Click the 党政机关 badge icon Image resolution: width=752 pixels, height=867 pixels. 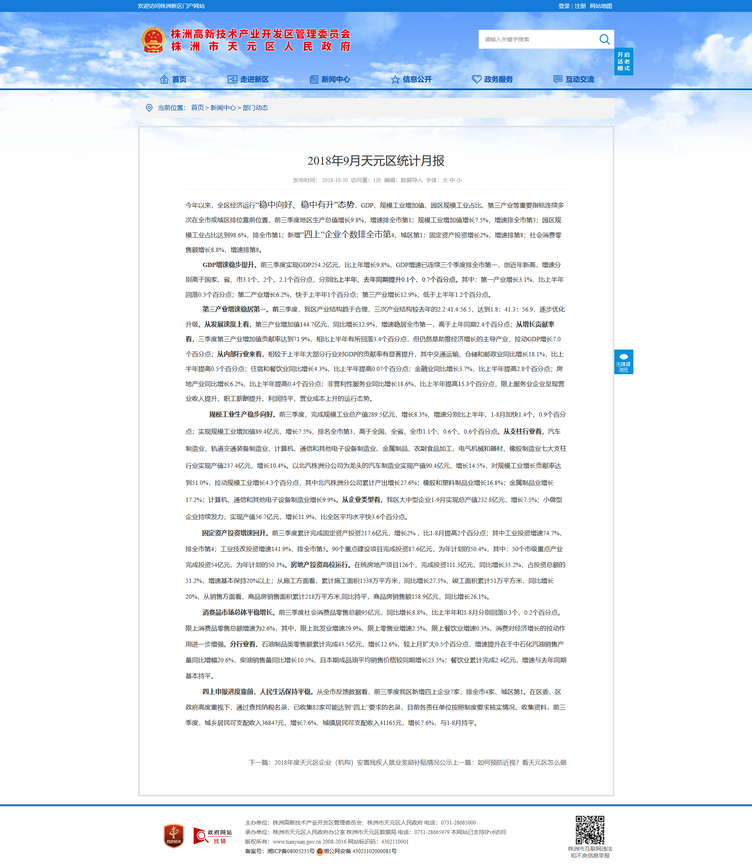tap(174, 836)
